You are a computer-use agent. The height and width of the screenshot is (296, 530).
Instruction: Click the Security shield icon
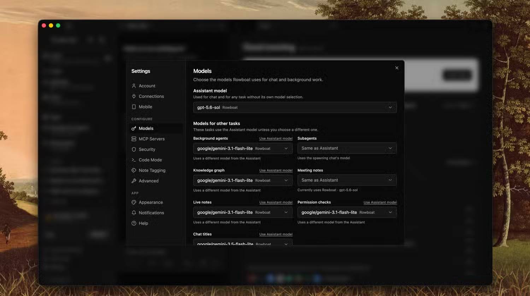tap(134, 149)
